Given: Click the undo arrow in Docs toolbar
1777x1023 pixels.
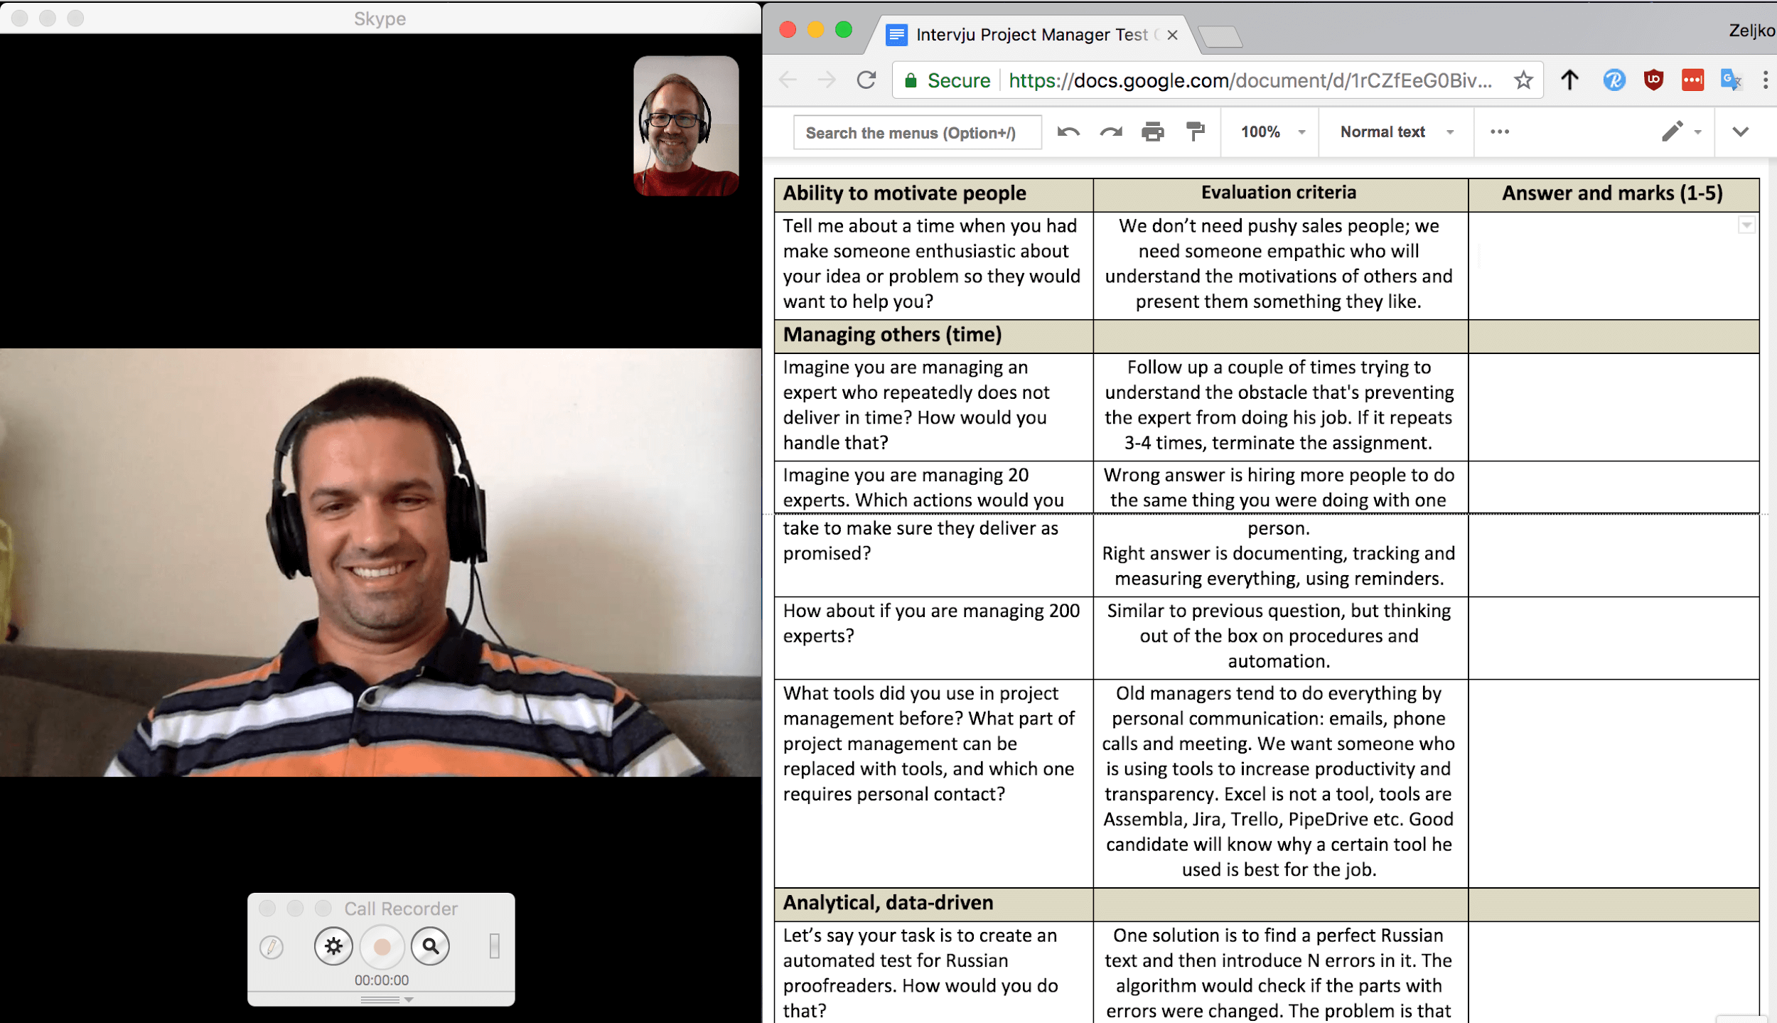Looking at the screenshot, I should point(1068,132).
